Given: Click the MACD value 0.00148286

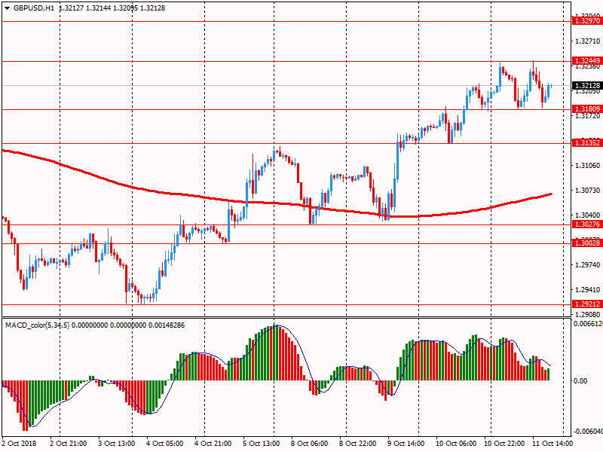Looking at the screenshot, I should (x=167, y=325).
